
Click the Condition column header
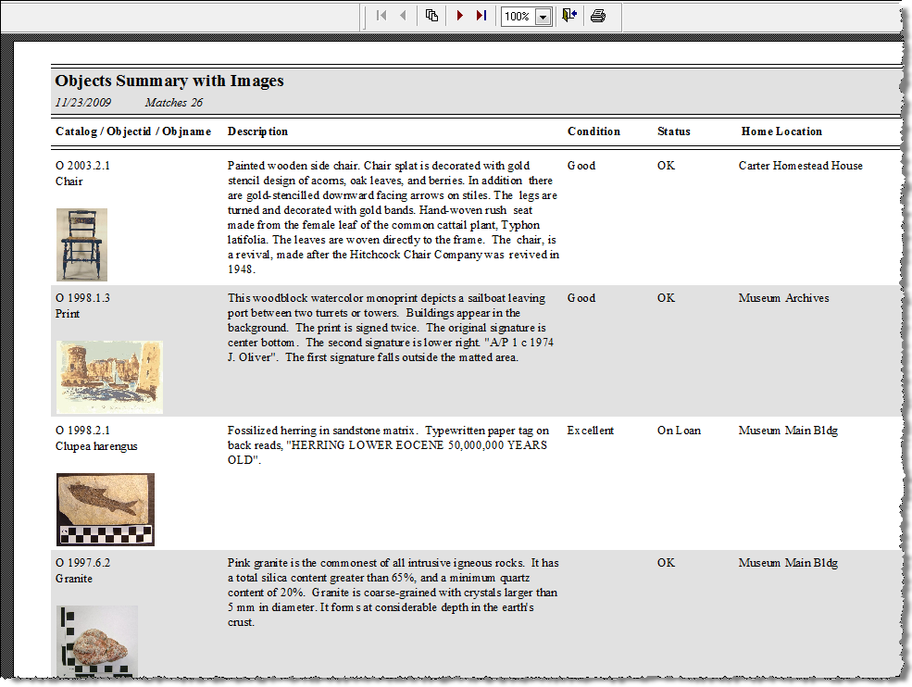point(593,131)
